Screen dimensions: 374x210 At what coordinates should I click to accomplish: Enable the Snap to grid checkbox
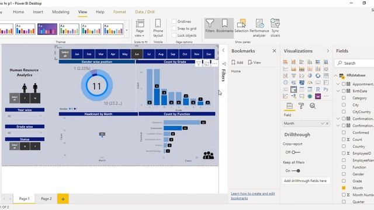pos(174,29)
